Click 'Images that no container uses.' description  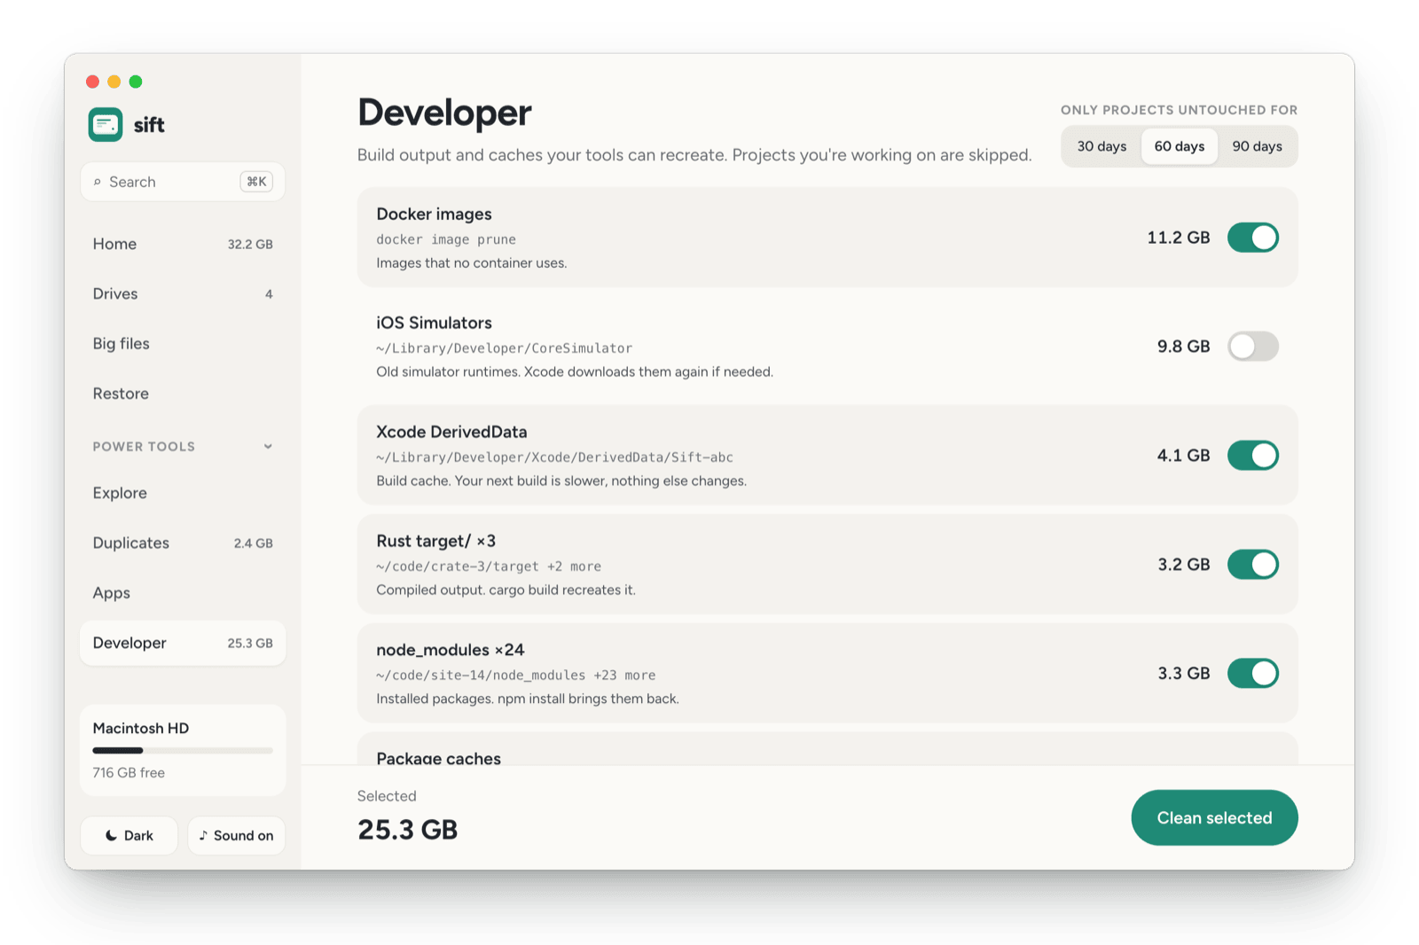point(471,263)
